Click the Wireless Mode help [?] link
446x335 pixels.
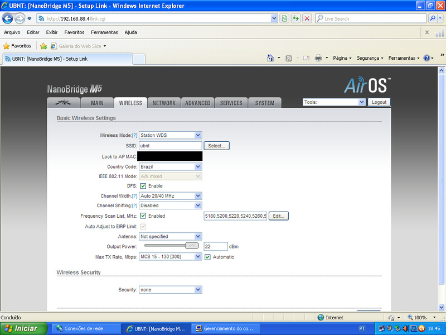tap(134, 136)
